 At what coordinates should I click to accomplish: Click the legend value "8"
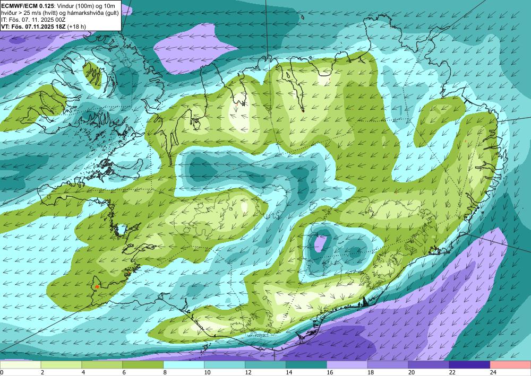(165, 373)
